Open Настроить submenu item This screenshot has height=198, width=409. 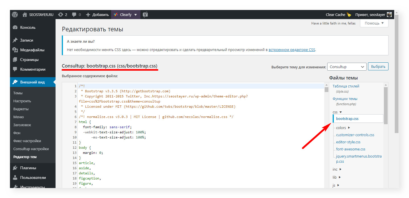[22, 101]
